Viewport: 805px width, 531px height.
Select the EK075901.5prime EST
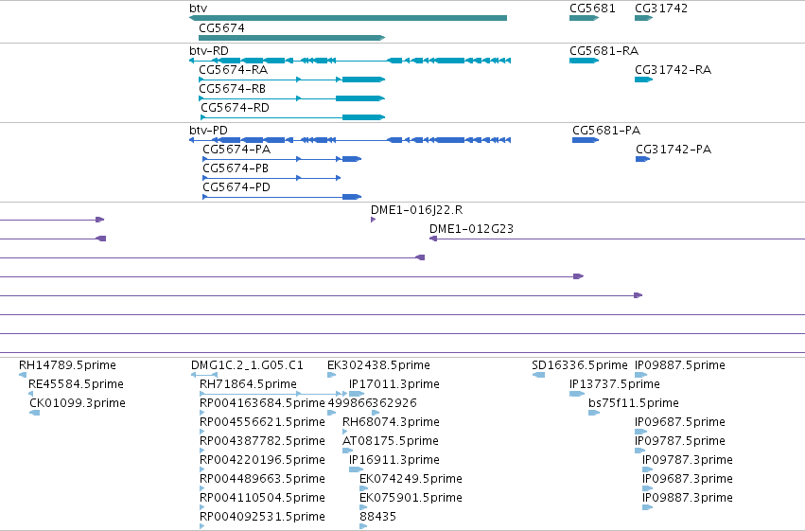coord(364,508)
